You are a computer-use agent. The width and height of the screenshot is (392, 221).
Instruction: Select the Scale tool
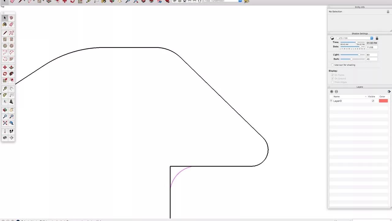(x=5, y=80)
